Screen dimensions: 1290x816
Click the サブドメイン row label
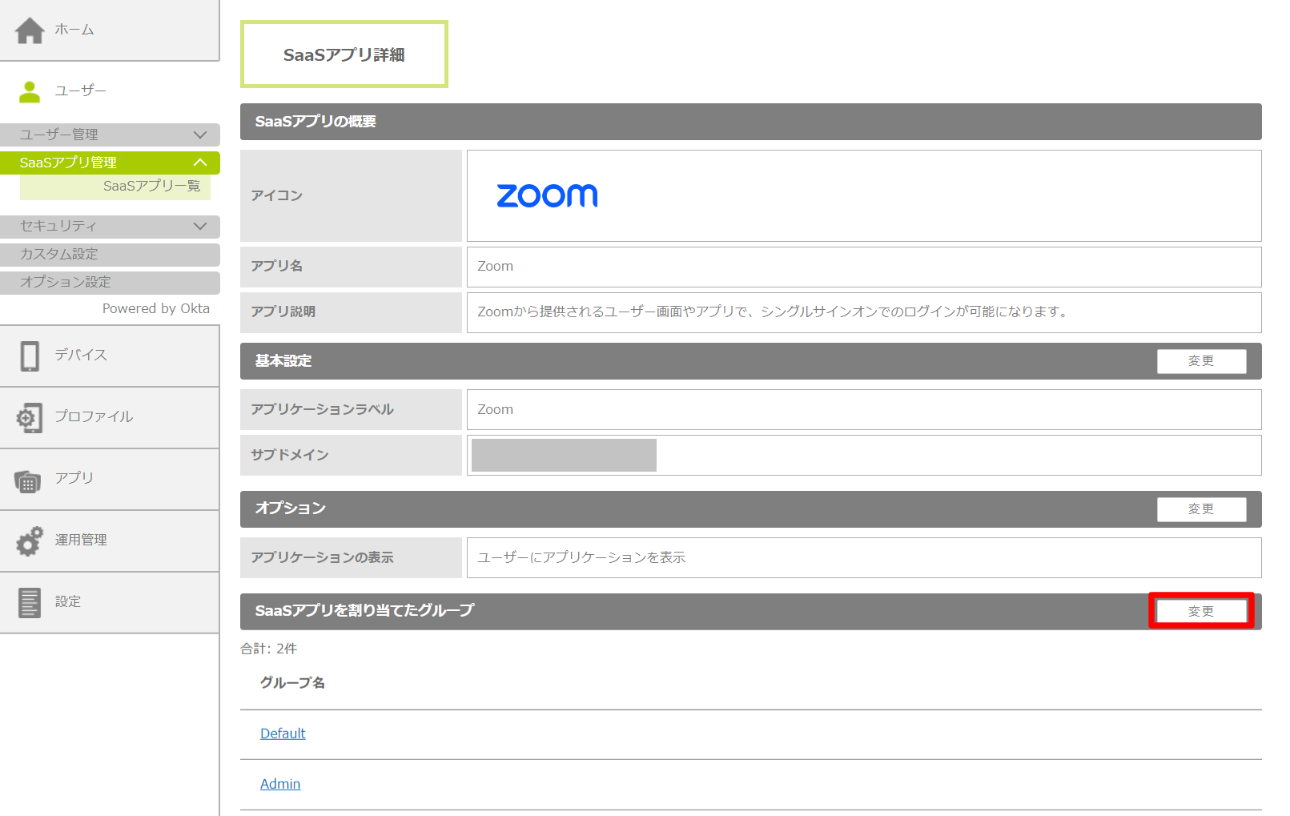[351, 455]
